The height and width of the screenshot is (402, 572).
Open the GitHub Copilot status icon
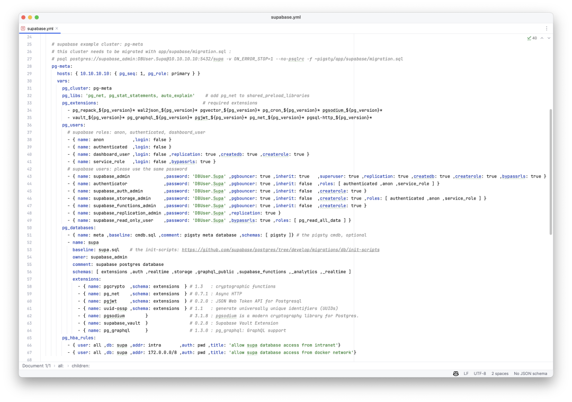(455, 373)
